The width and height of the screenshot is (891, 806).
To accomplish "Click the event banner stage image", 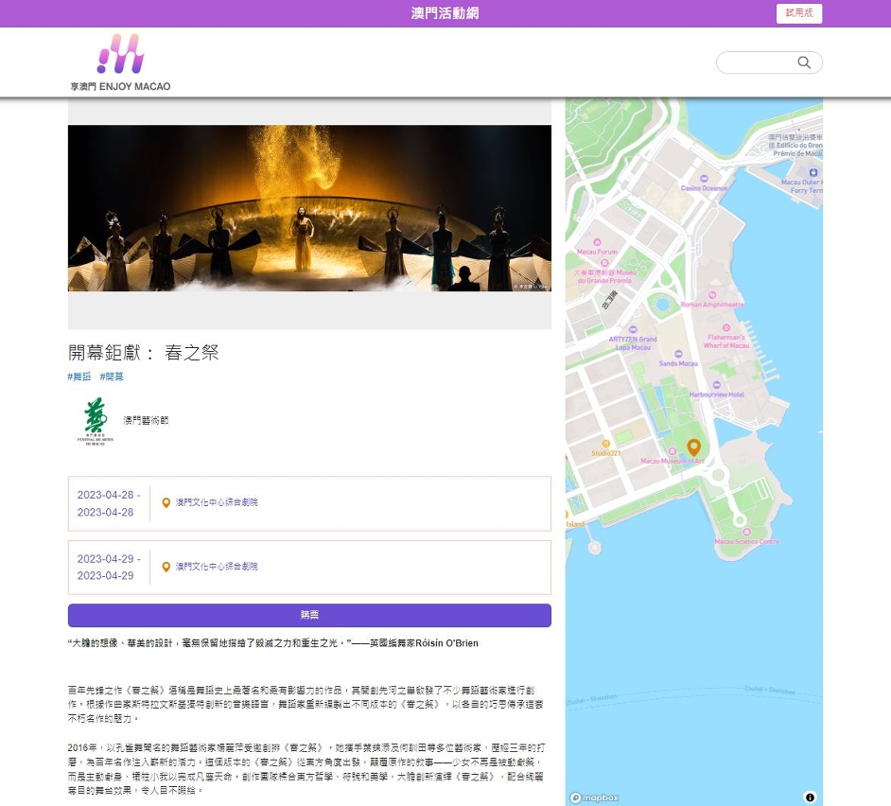I will coord(309,208).
